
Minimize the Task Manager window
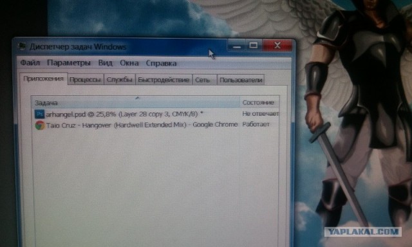(236, 46)
